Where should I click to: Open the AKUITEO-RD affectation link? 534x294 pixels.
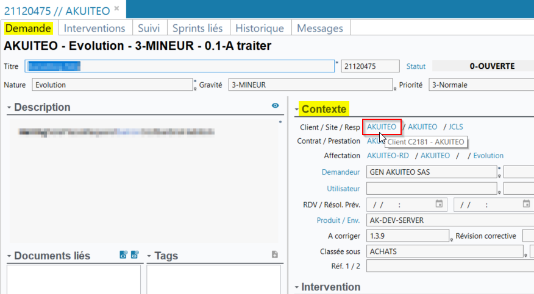coord(388,156)
